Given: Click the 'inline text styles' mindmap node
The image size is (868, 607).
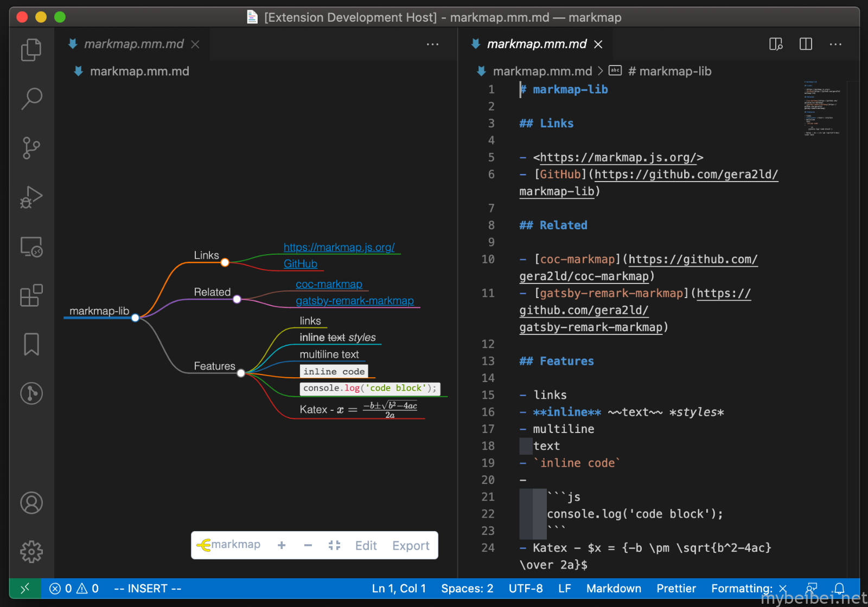Looking at the screenshot, I should (x=337, y=338).
